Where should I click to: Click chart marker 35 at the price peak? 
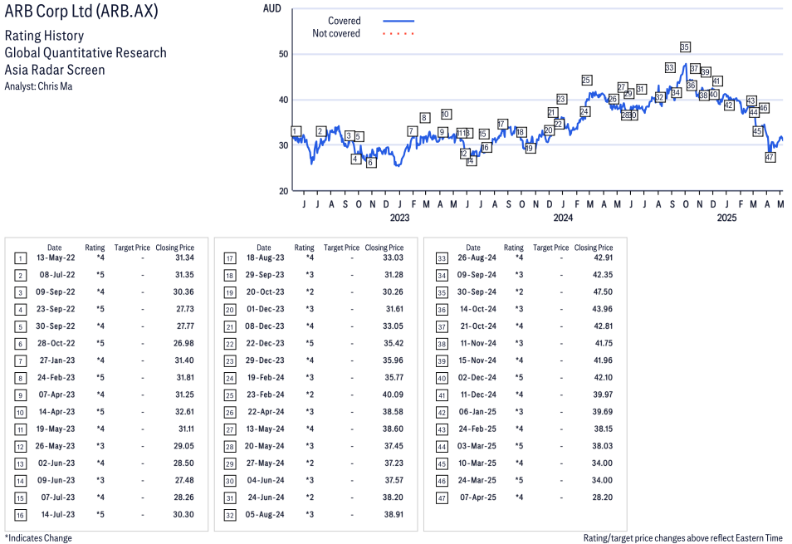point(684,47)
